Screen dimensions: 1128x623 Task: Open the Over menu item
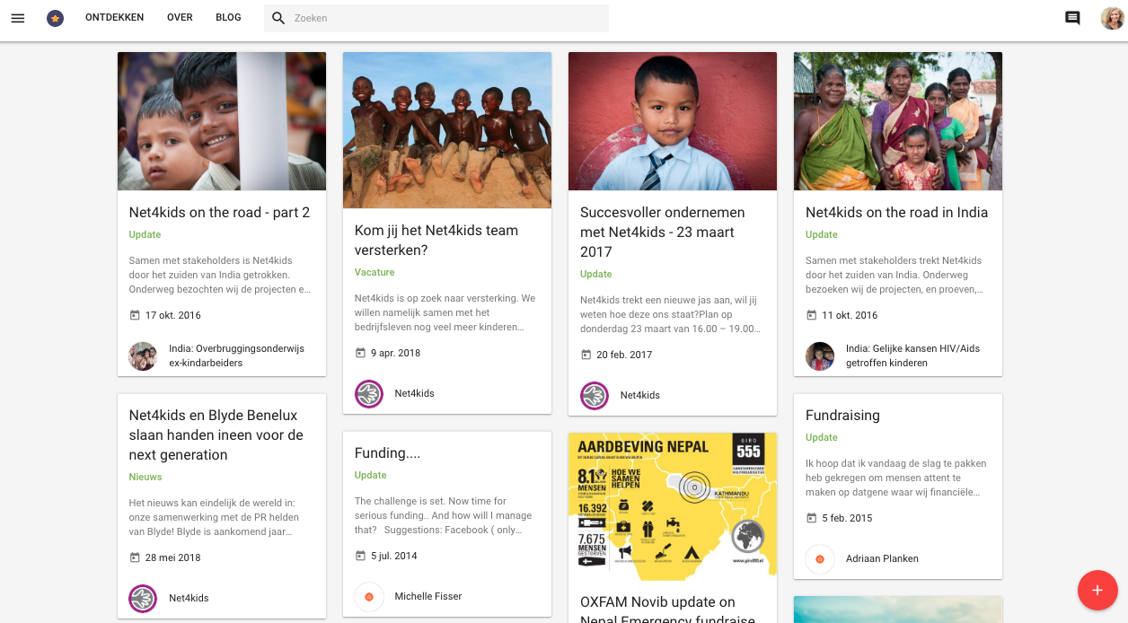point(180,18)
